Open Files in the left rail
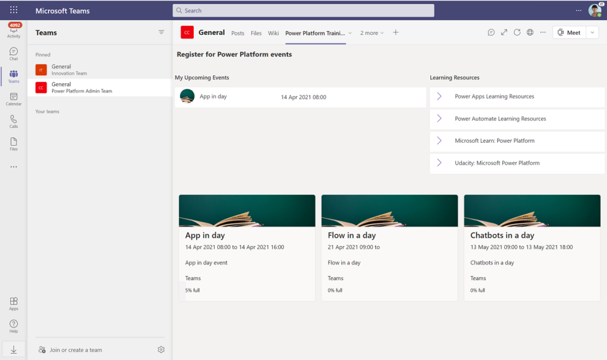The image size is (607, 360). pos(13,144)
